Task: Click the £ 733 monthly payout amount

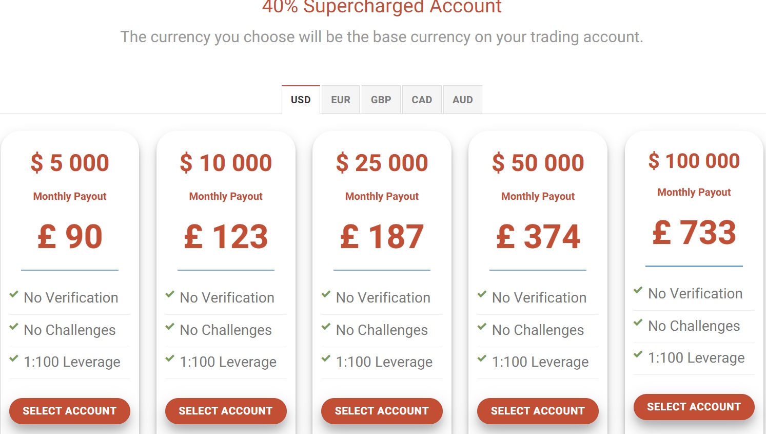Action: pos(694,232)
